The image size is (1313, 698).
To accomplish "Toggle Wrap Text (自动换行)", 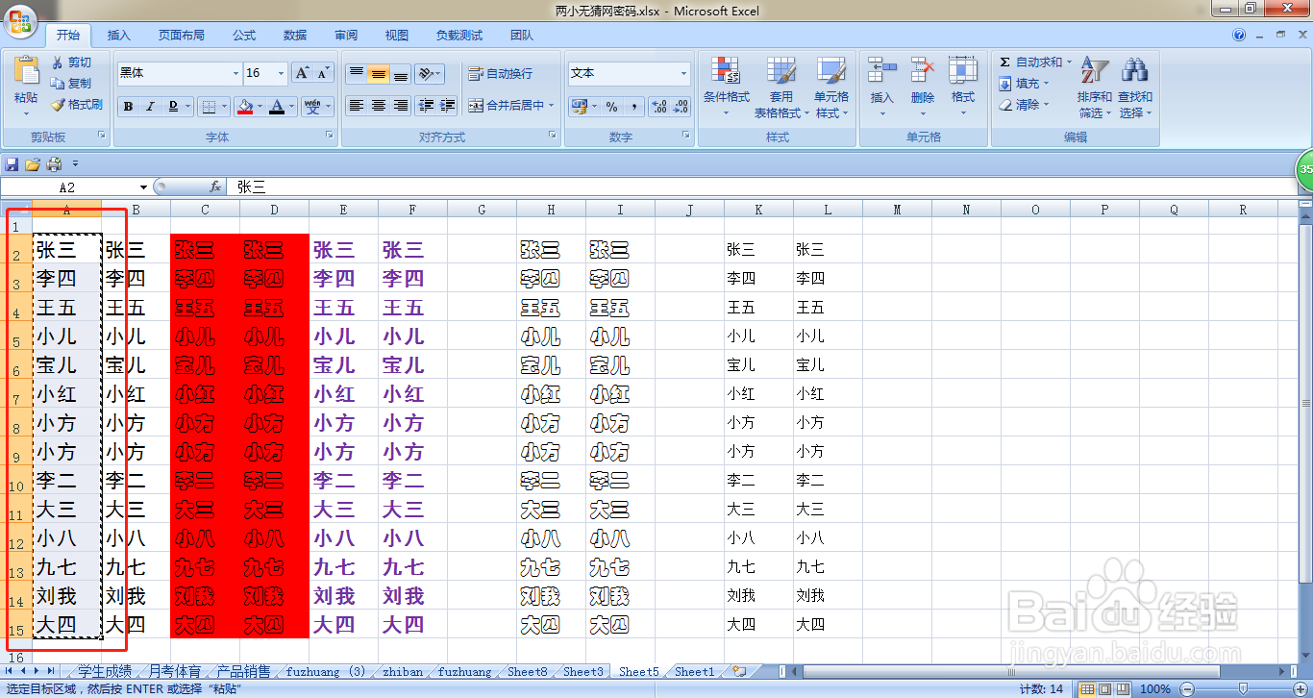I will pyautogui.click(x=500, y=74).
